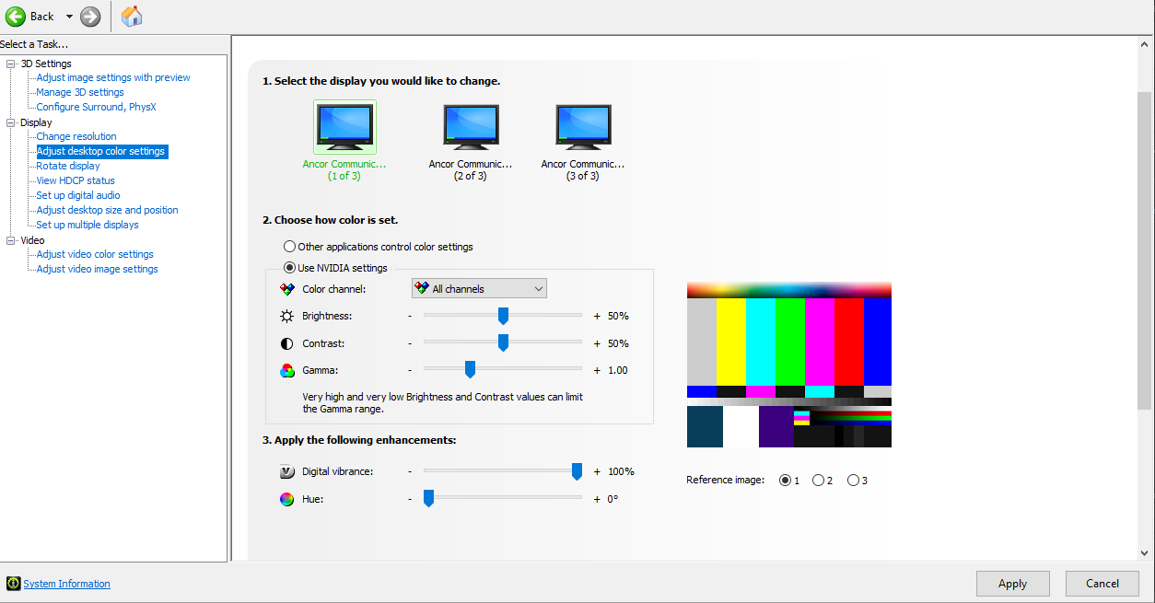Open View HDCP status task
Screen dimensions: 1155x603
[76, 180]
